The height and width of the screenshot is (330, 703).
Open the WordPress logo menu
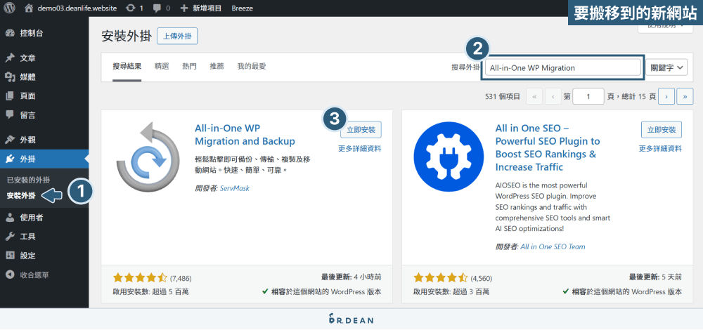9,8
